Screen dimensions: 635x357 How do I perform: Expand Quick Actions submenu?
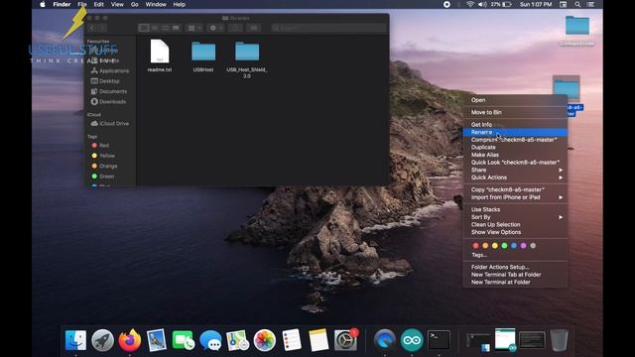(x=515, y=178)
